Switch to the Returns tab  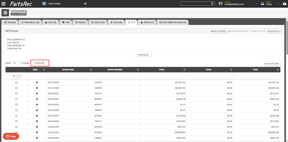[x=80, y=22]
